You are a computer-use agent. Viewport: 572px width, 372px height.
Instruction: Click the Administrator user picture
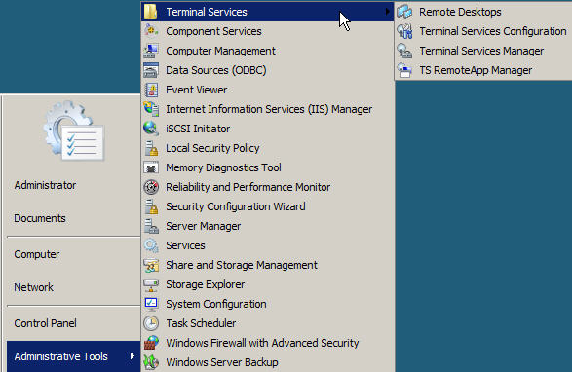[74, 130]
